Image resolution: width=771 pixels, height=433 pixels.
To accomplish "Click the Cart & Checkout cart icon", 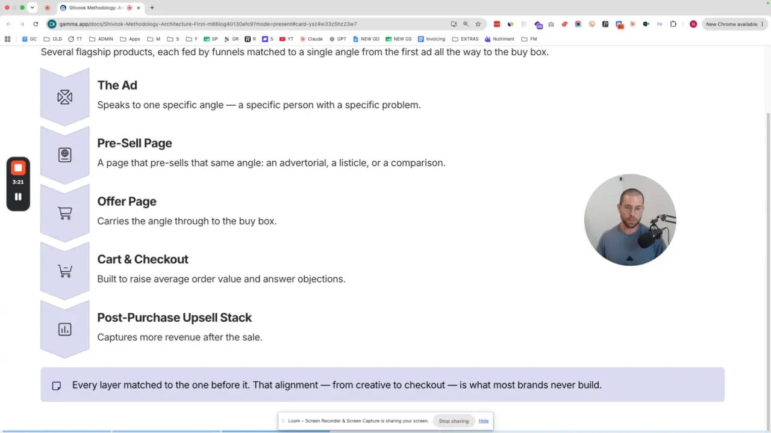I will pyautogui.click(x=64, y=271).
